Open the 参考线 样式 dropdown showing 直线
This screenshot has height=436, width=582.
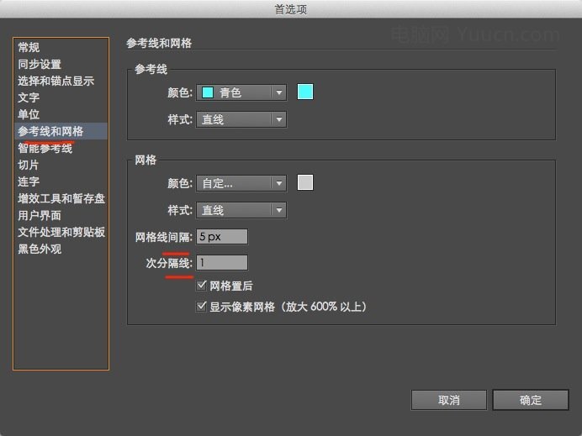pyautogui.click(x=241, y=119)
